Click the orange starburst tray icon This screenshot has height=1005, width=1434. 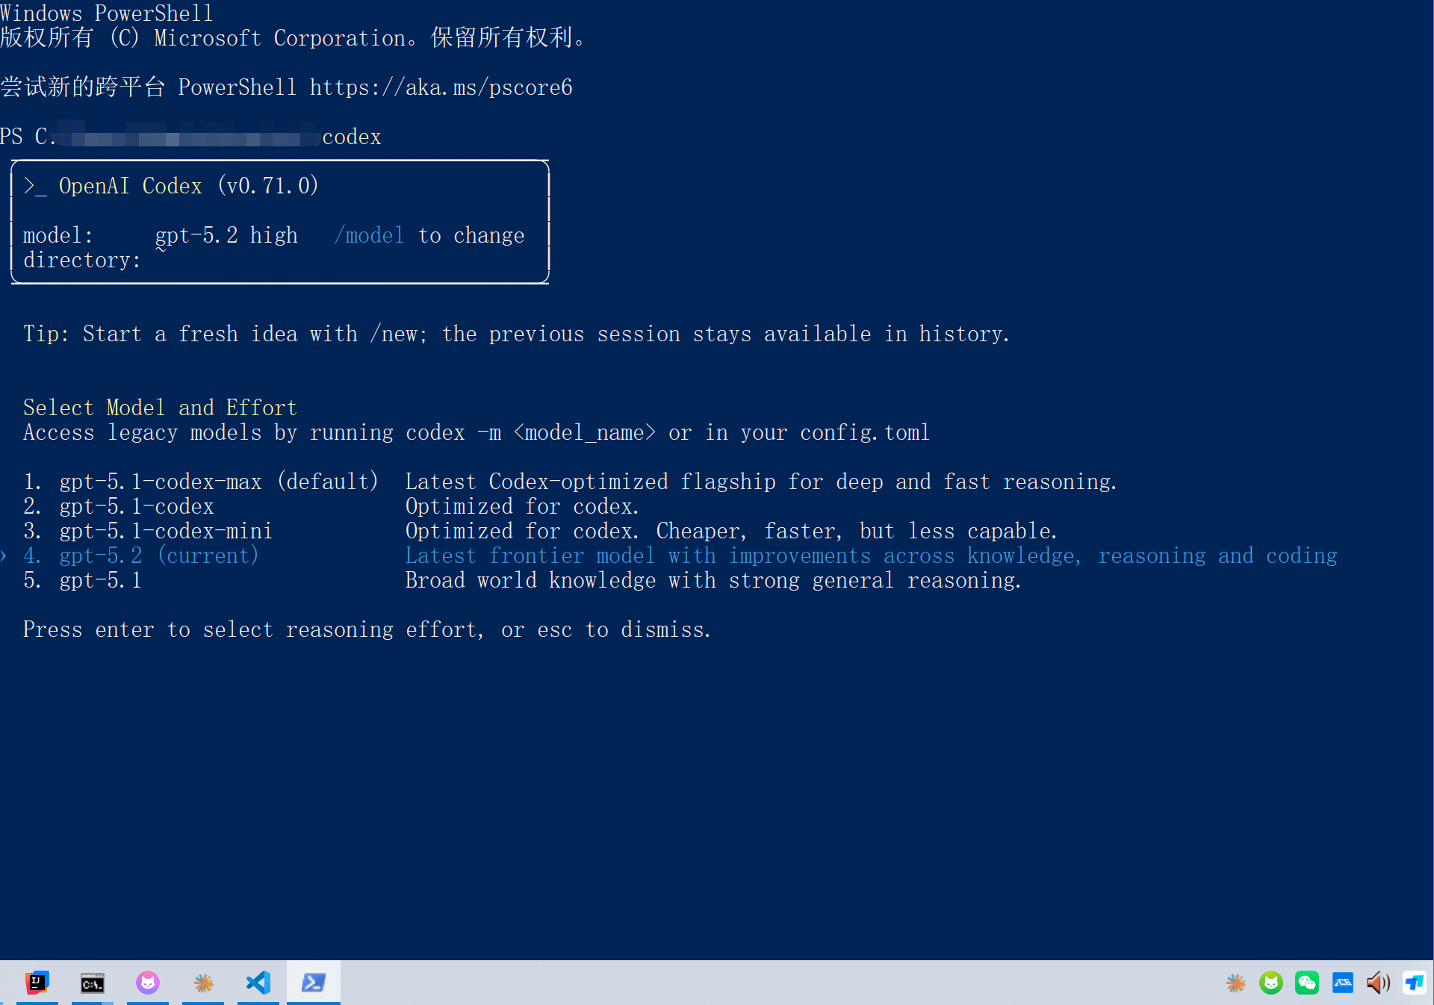click(x=1236, y=983)
